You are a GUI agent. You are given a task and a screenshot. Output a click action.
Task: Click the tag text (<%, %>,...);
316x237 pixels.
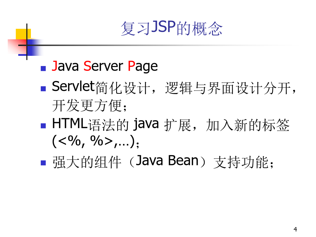(x=96, y=141)
